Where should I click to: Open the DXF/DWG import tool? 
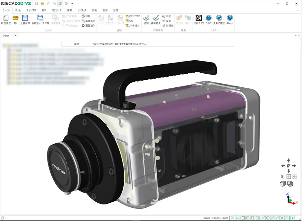coord(133,16)
